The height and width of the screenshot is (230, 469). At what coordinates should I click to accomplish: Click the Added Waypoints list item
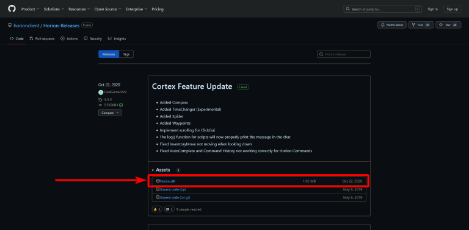pos(175,123)
